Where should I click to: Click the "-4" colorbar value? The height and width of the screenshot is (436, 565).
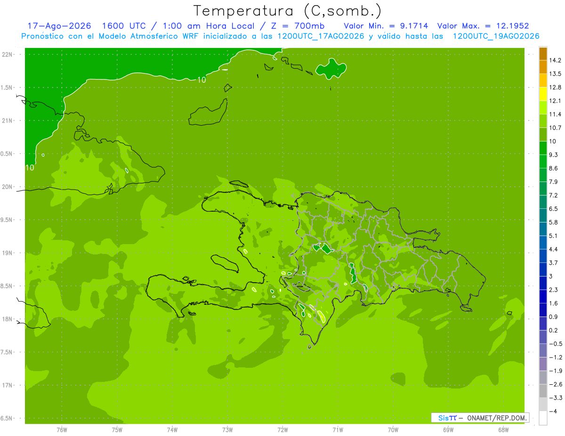click(x=553, y=412)
